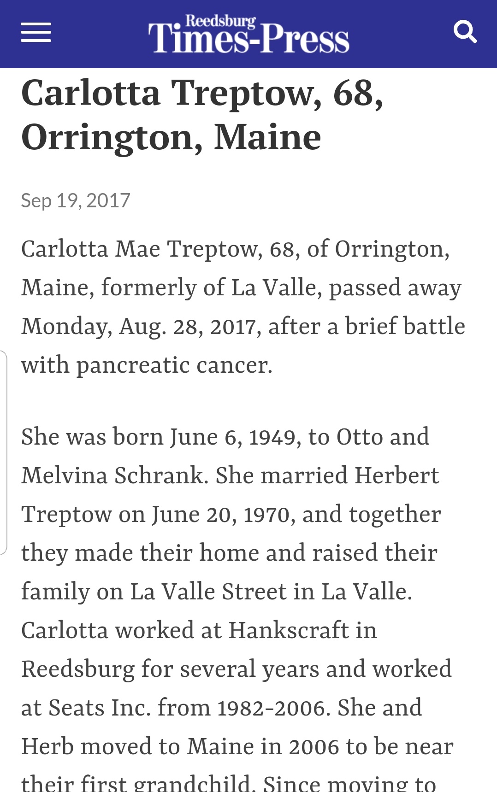Click the Sep 19, 2017 publish date
This screenshot has width=497, height=792.
[x=76, y=201]
